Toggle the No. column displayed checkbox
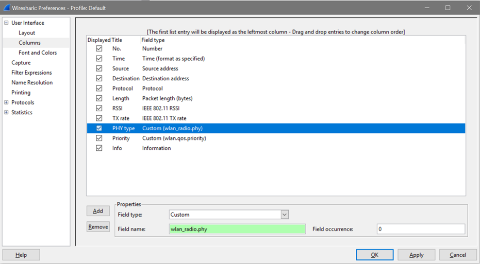Image resolution: width=480 pixels, height=264 pixels. point(99,48)
